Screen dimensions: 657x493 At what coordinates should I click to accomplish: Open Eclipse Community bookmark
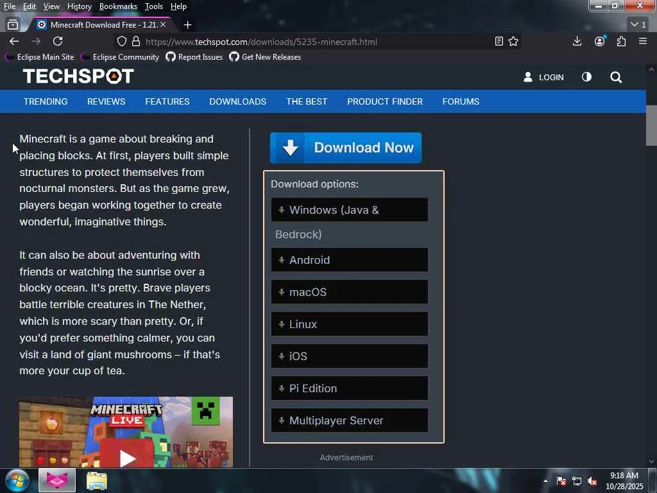(119, 57)
